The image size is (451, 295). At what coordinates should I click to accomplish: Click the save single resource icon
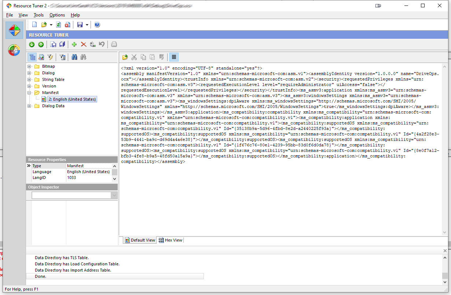(x=53, y=44)
